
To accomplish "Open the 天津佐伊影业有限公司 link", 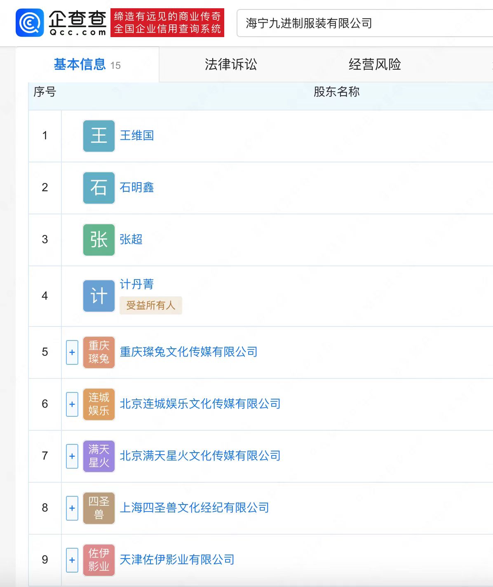I will click(x=177, y=559).
